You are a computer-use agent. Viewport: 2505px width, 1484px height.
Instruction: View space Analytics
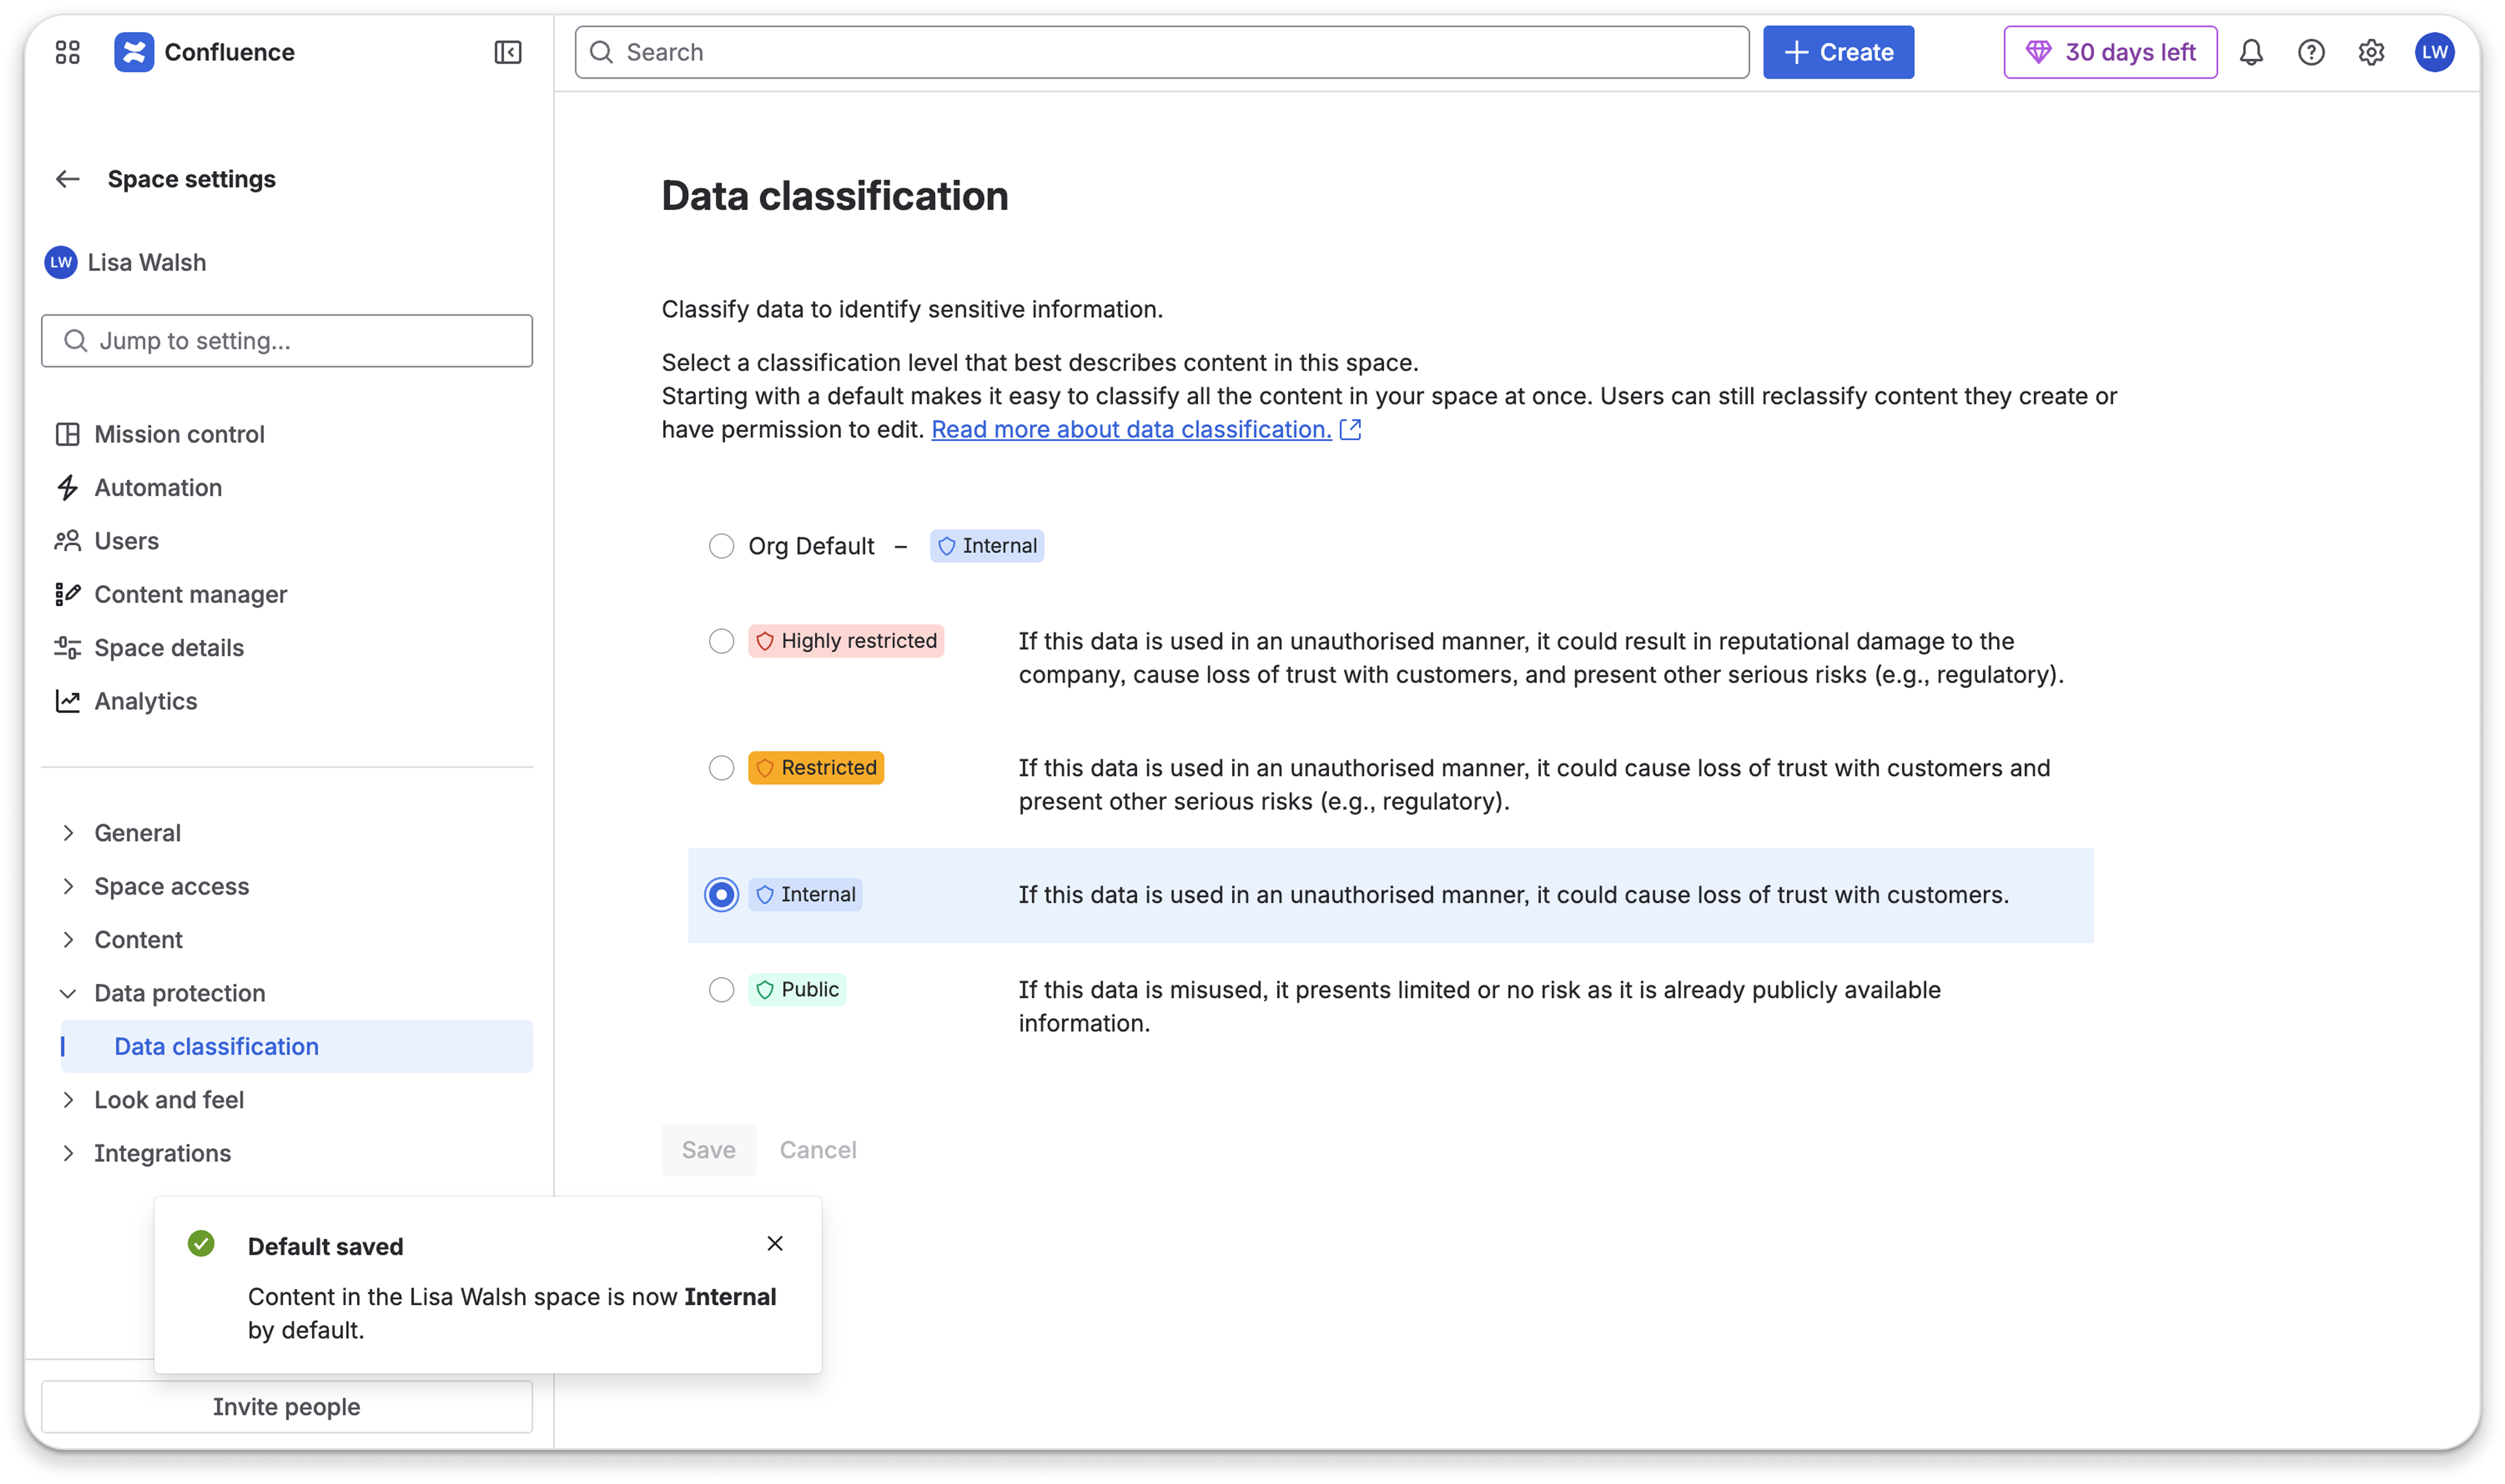[x=145, y=701]
